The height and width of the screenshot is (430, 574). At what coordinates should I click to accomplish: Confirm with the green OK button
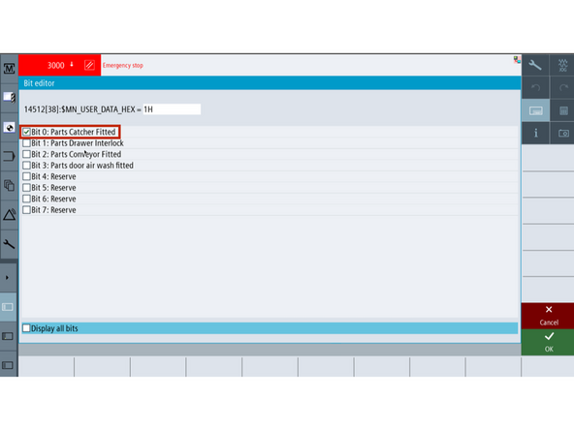(x=548, y=342)
